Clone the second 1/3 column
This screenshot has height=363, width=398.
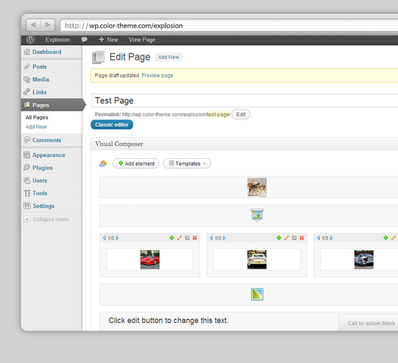[294, 238]
